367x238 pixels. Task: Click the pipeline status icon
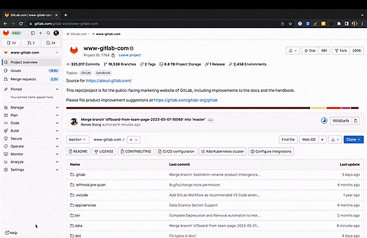324,121
